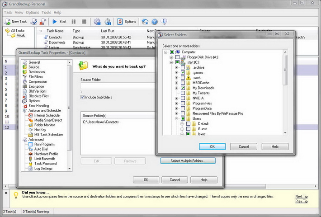Check the Program Files folder checkbox
321x217 pixels.
point(183,103)
